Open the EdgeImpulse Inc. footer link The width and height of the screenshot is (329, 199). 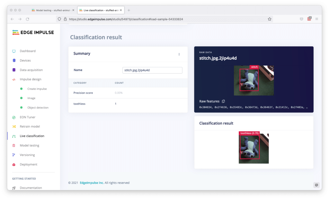pyautogui.click(x=92, y=182)
